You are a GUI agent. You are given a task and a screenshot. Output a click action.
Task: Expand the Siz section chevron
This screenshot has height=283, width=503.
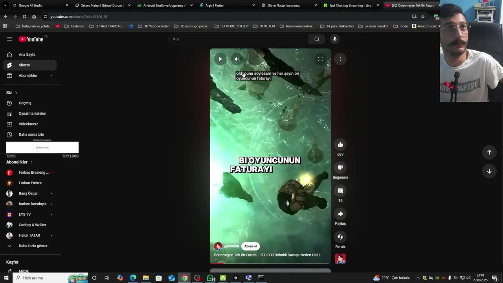16,93
